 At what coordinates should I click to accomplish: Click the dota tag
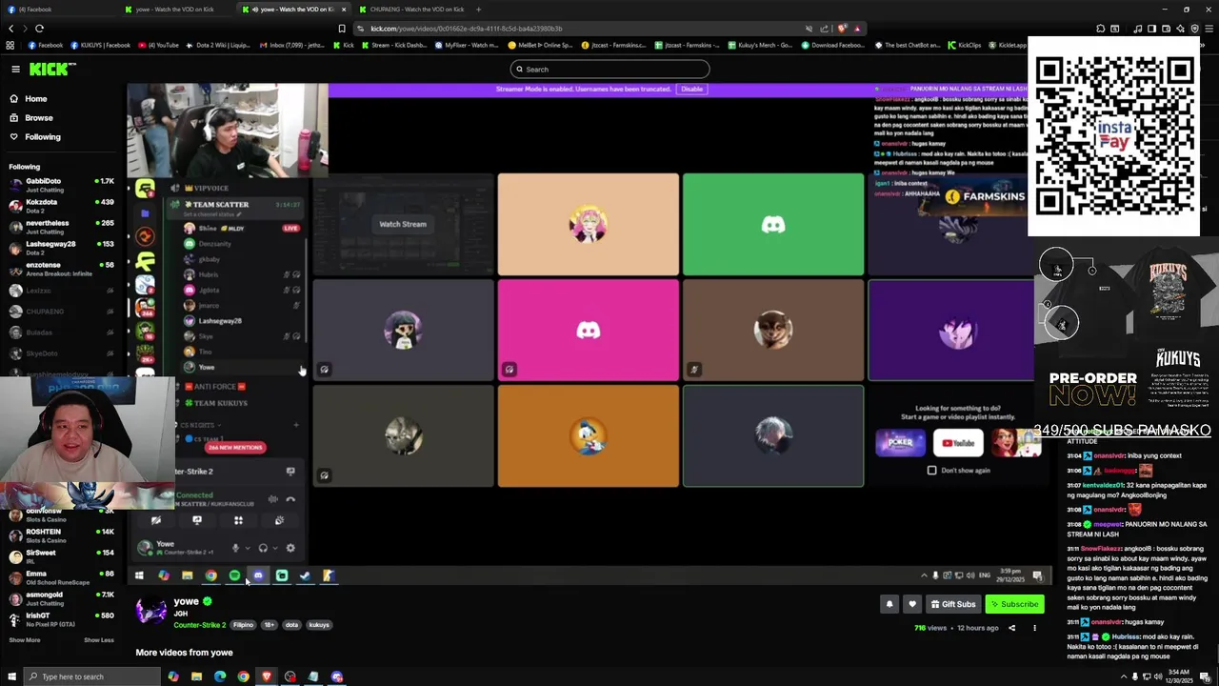(x=291, y=625)
